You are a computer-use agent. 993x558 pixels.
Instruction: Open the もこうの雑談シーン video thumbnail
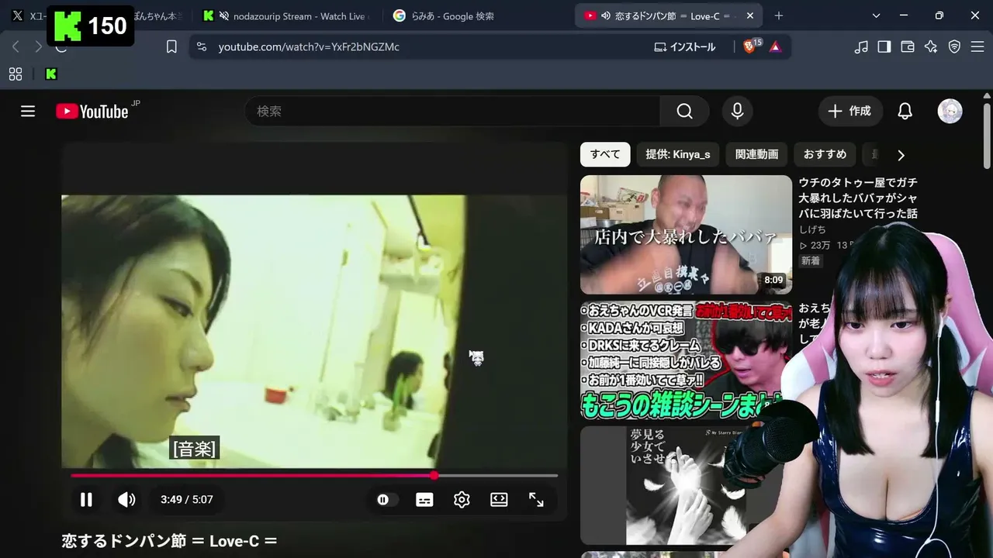(686, 360)
